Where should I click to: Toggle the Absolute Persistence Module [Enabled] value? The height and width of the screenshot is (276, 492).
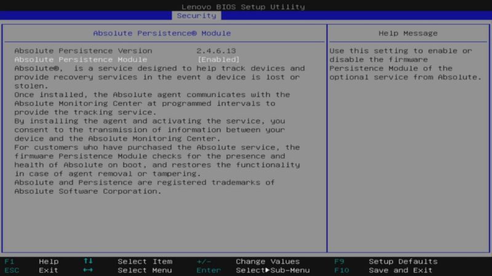click(x=218, y=60)
